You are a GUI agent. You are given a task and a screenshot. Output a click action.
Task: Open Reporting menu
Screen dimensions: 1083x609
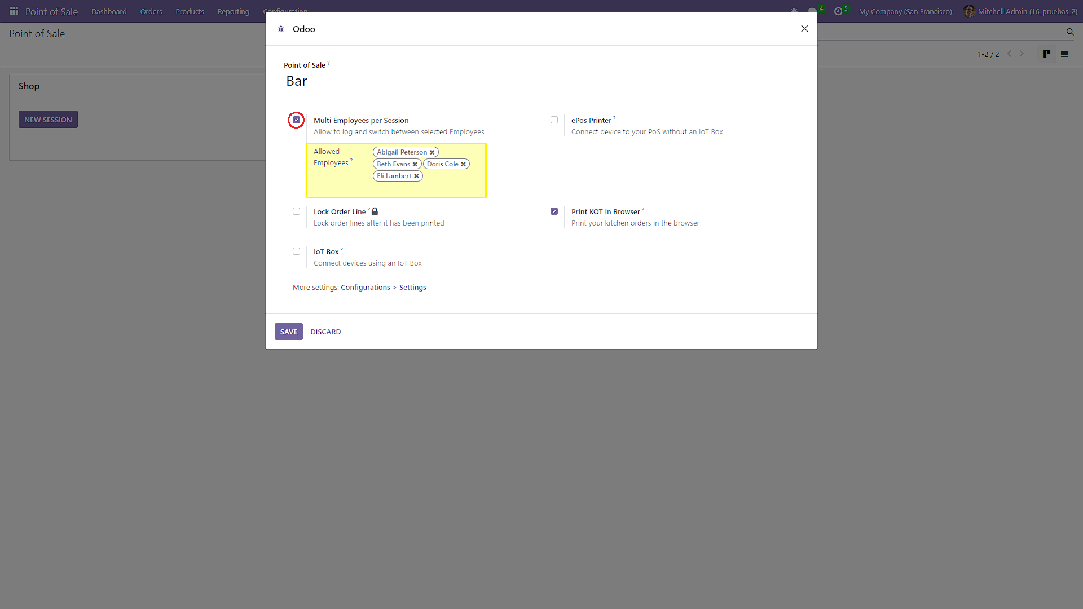tap(234, 11)
